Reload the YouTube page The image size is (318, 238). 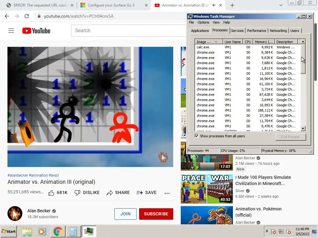27,16
